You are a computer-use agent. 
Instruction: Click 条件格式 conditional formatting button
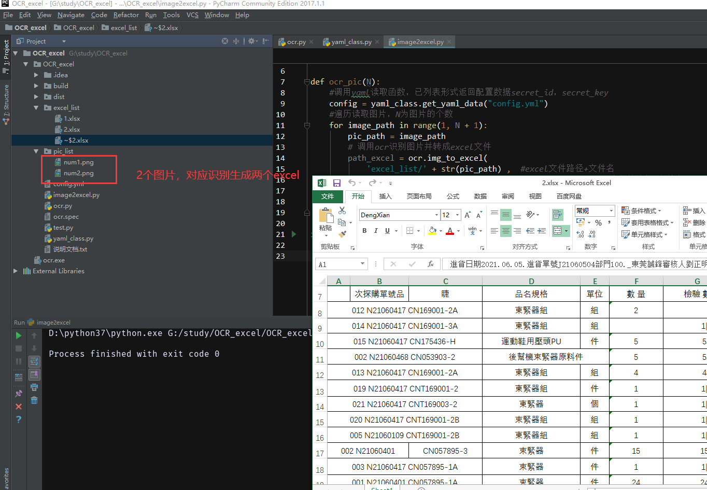642,211
